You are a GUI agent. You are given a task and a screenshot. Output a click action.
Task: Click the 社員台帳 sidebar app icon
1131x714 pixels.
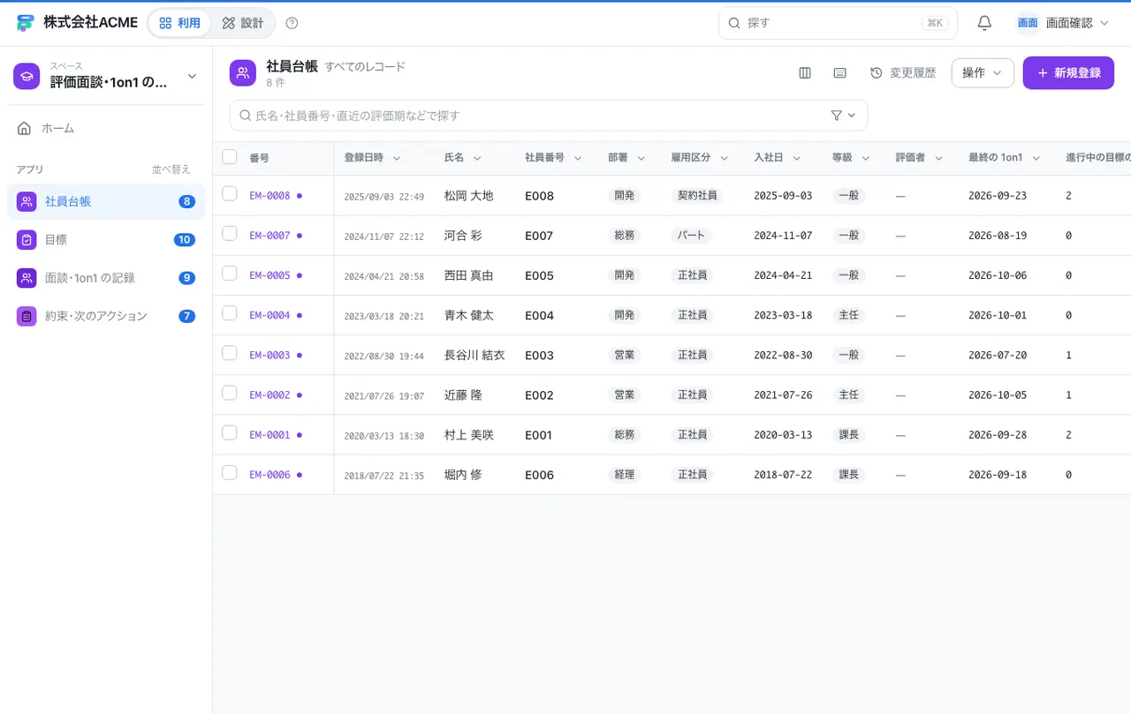click(x=27, y=201)
